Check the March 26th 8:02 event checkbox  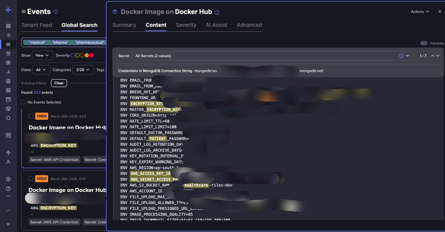(30, 116)
